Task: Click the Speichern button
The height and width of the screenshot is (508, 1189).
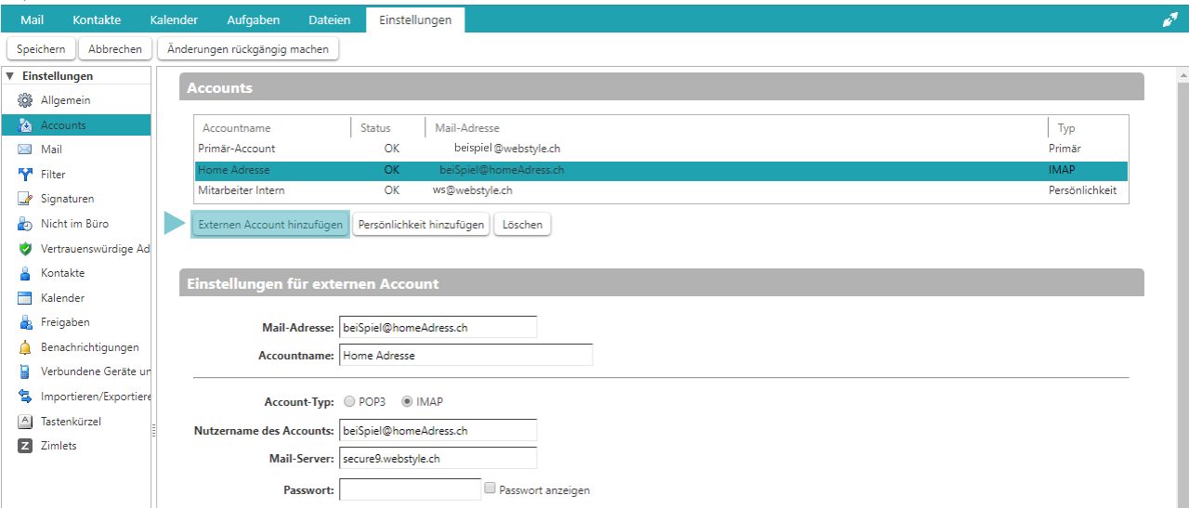Action: [x=41, y=49]
